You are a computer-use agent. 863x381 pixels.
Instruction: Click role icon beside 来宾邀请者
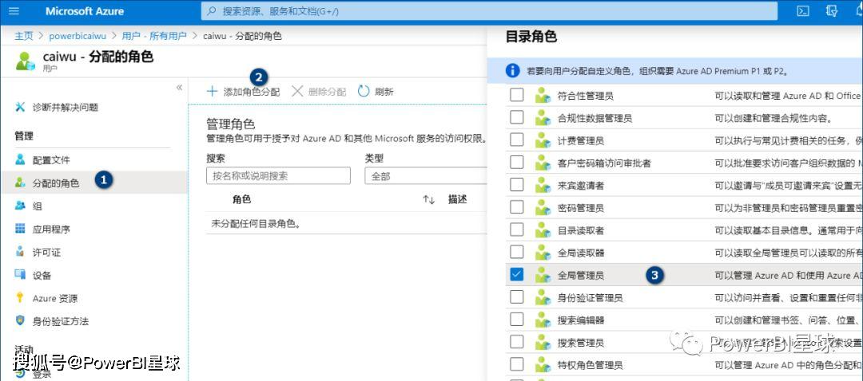543,186
